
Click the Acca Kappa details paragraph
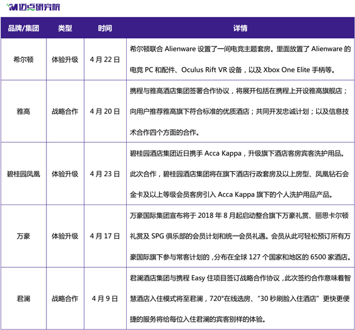tap(240, 173)
